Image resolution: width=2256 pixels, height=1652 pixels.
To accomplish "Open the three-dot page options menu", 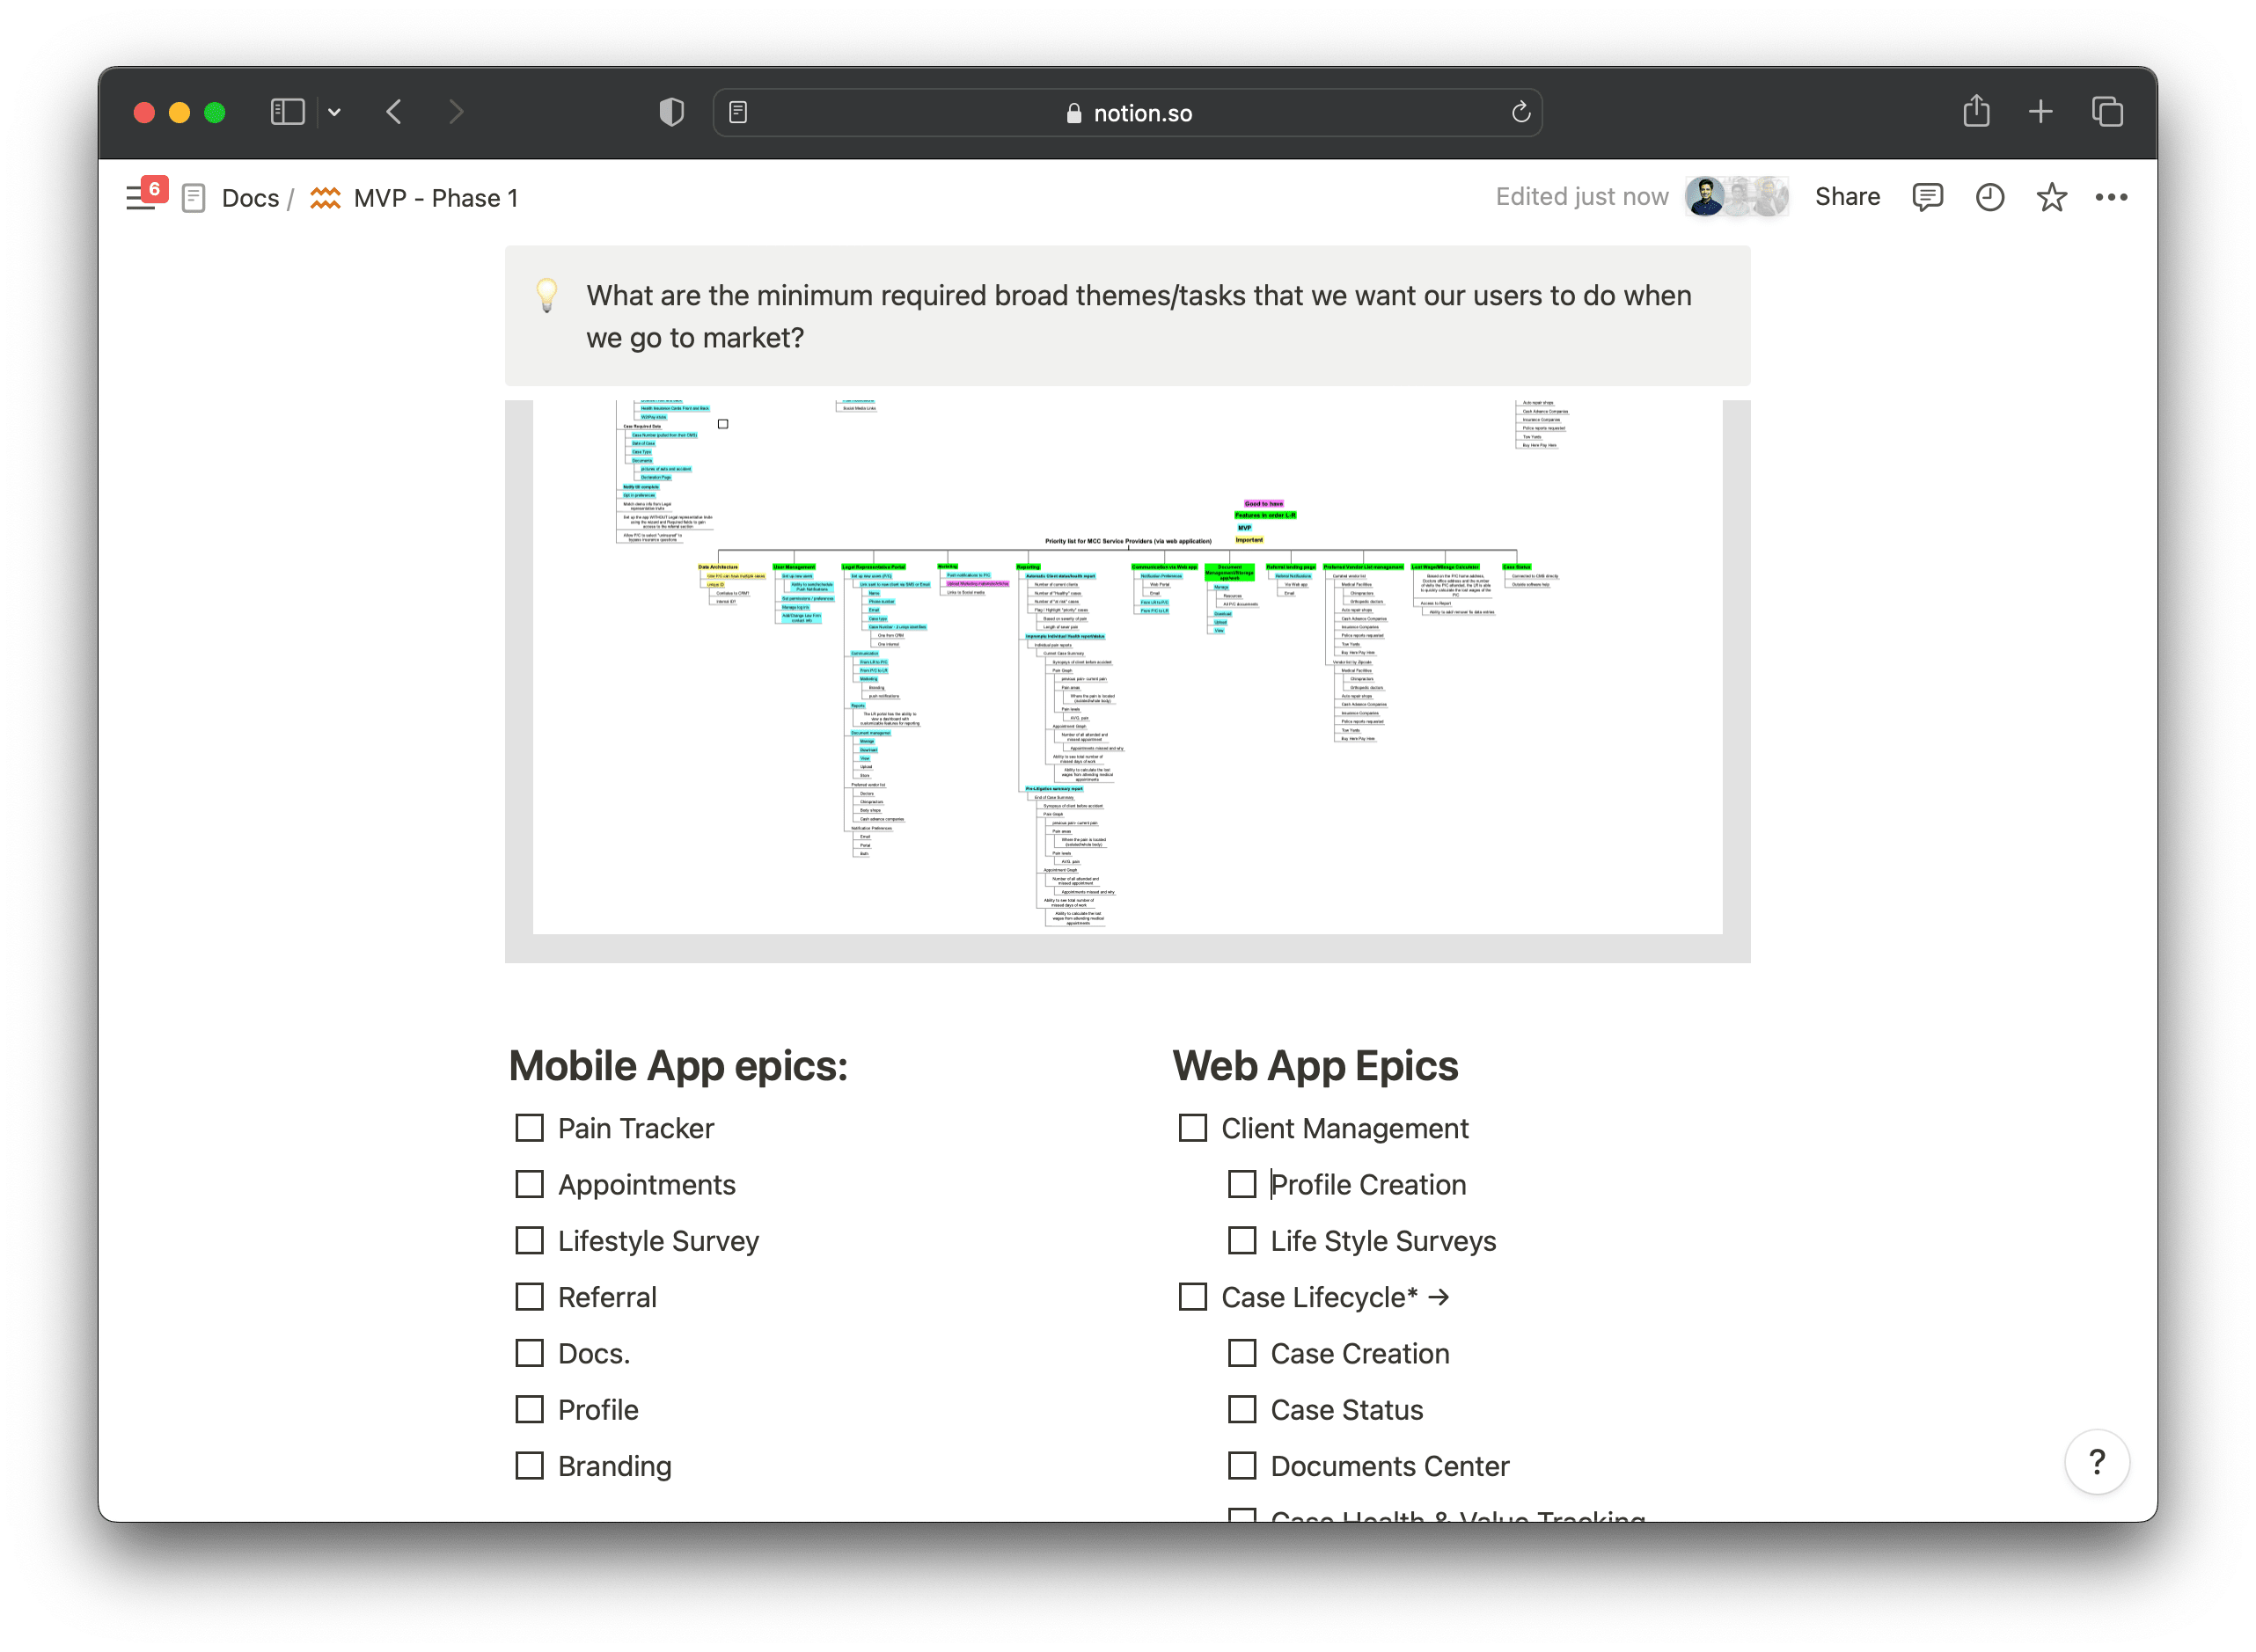I will 2111,197.
